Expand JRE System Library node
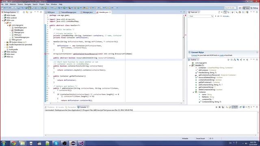Image resolution: width=260 pixels, height=146 pixels. 5,42
